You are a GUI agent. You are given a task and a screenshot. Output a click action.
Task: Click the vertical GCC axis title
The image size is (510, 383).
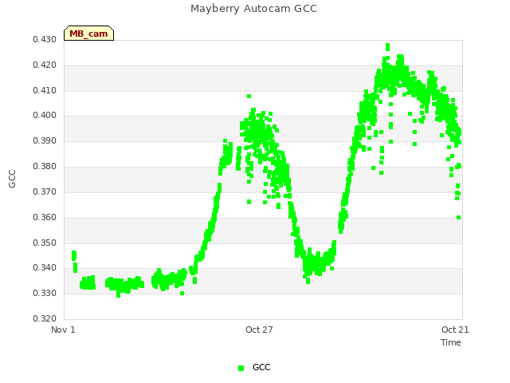tap(12, 179)
